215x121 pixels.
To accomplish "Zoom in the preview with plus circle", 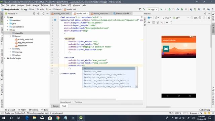I will coord(200,18).
